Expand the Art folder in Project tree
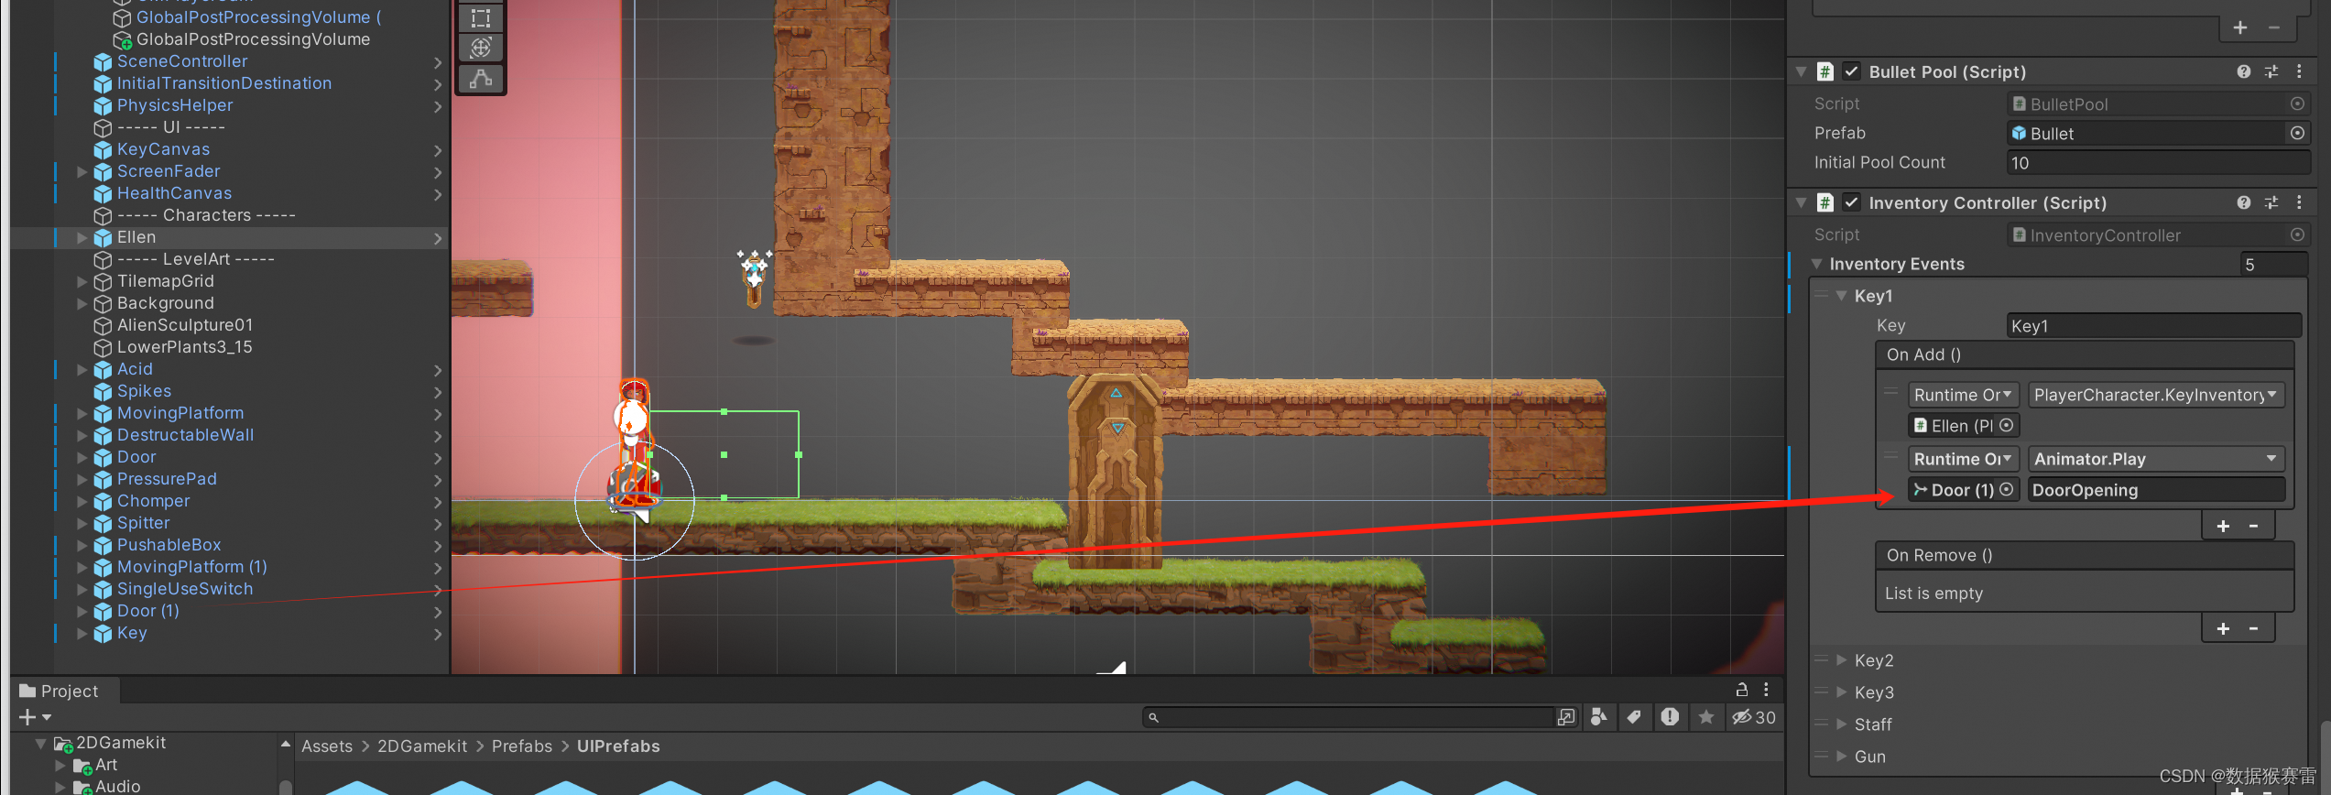Image resolution: width=2331 pixels, height=795 pixels. (60, 765)
